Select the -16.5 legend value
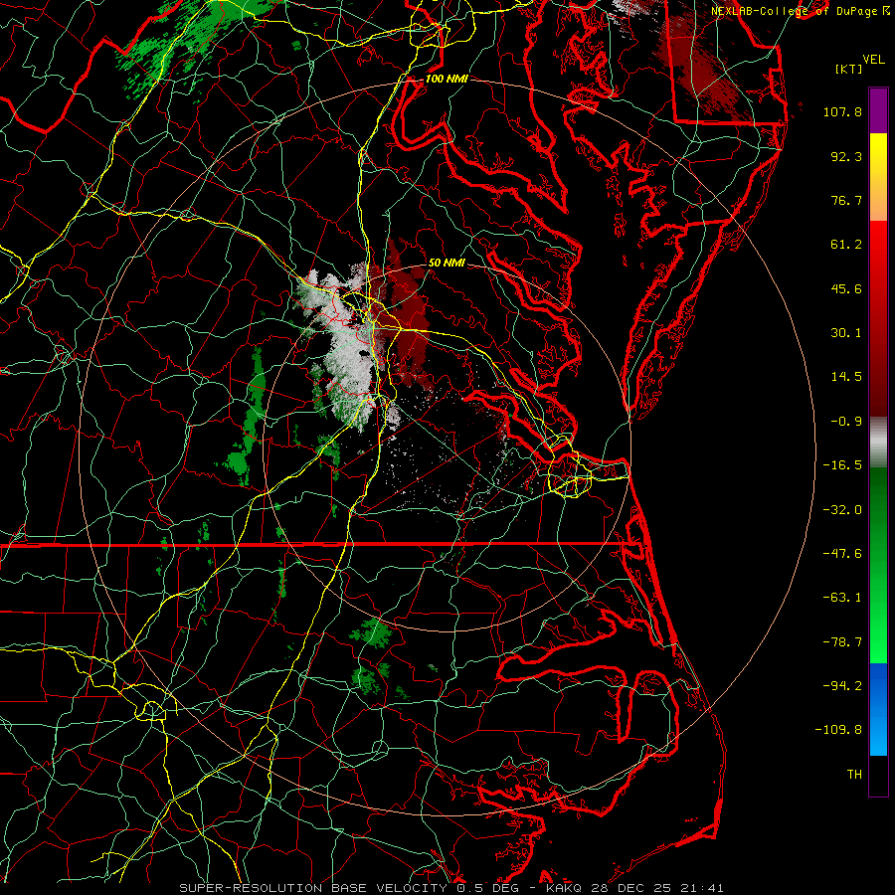 click(842, 465)
